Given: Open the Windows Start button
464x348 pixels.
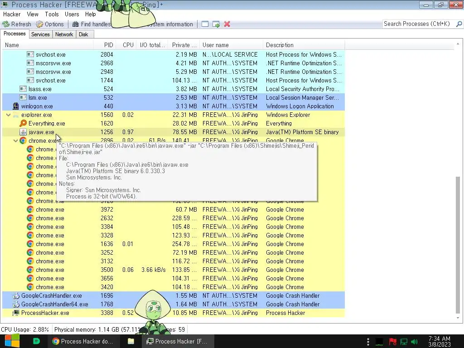Looking at the screenshot, I should click(12, 341).
